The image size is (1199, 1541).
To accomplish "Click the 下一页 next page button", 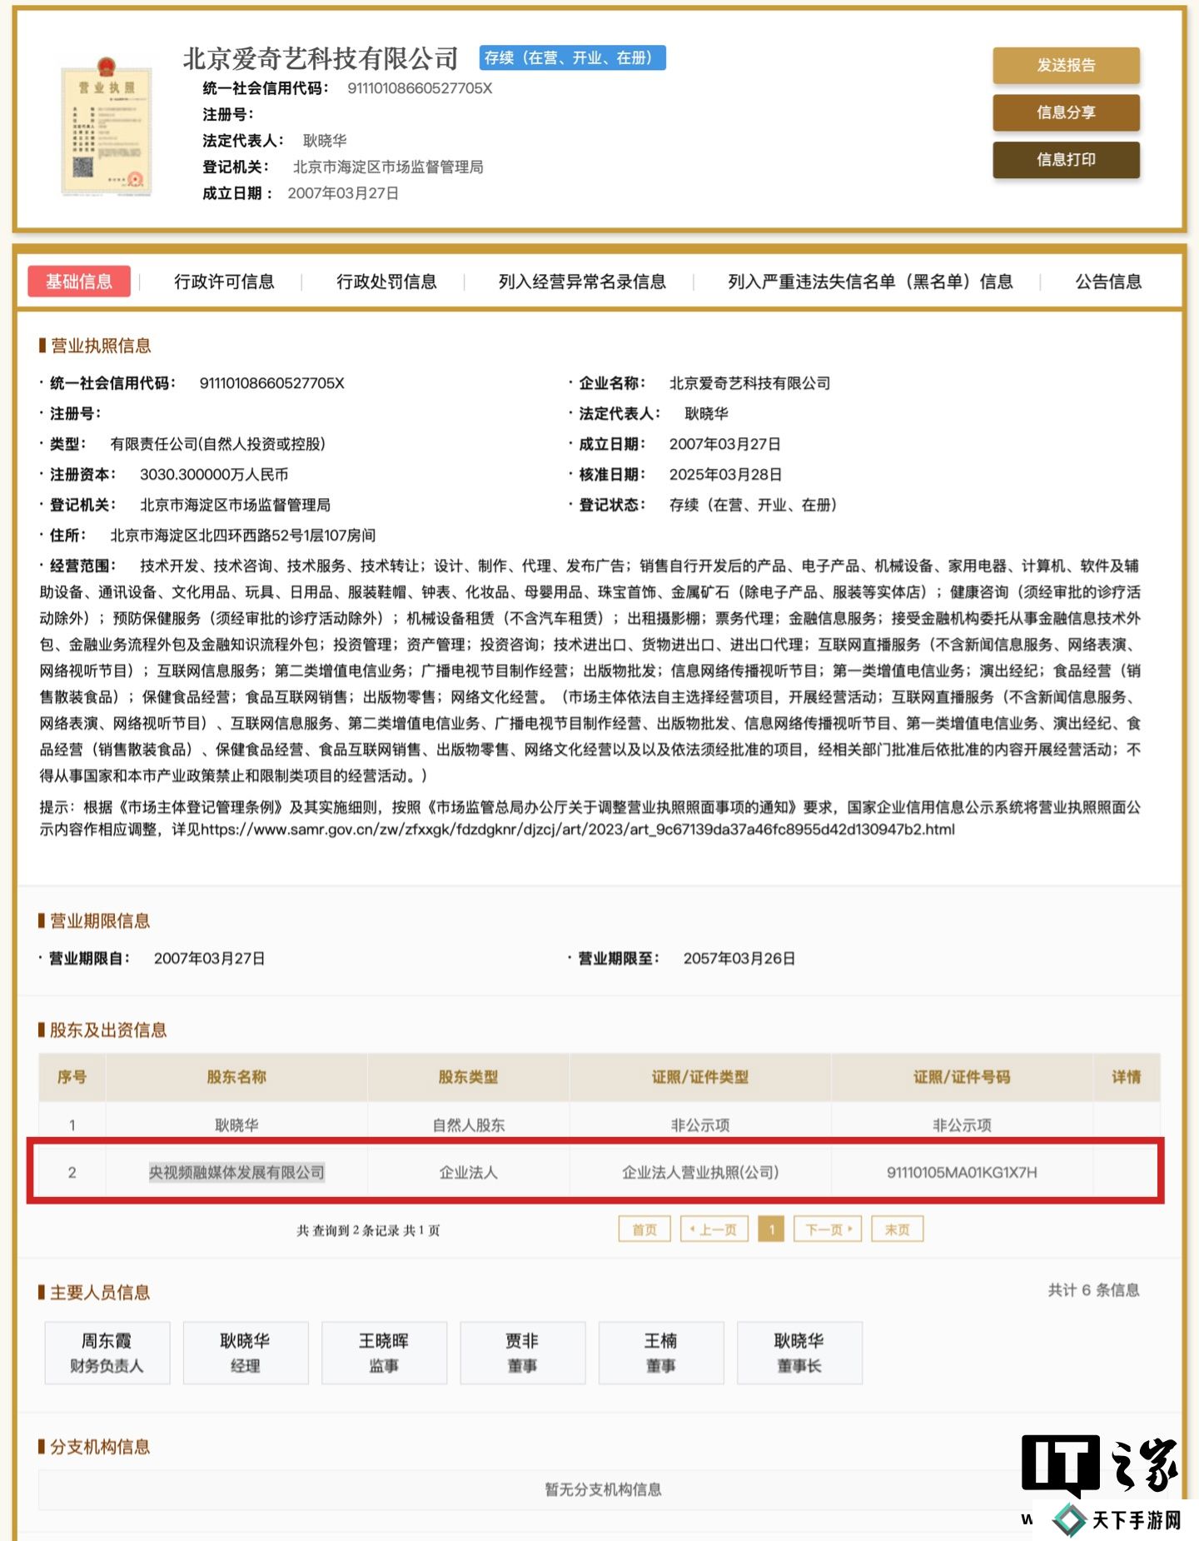I will [x=828, y=1229].
